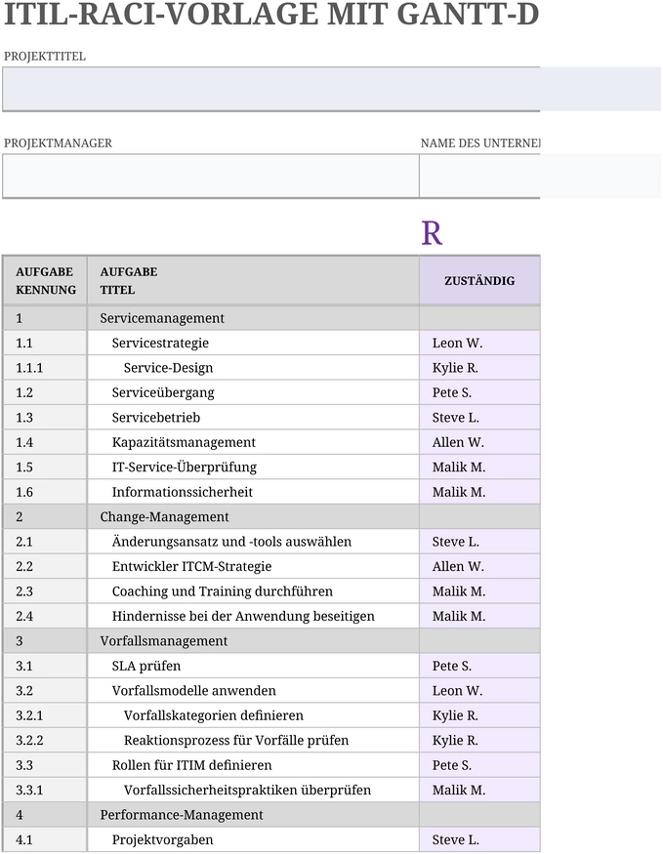Select the 'AUFGABE TITEL' header cell
Image resolution: width=663 pixels, height=854 pixels.
click(253, 280)
